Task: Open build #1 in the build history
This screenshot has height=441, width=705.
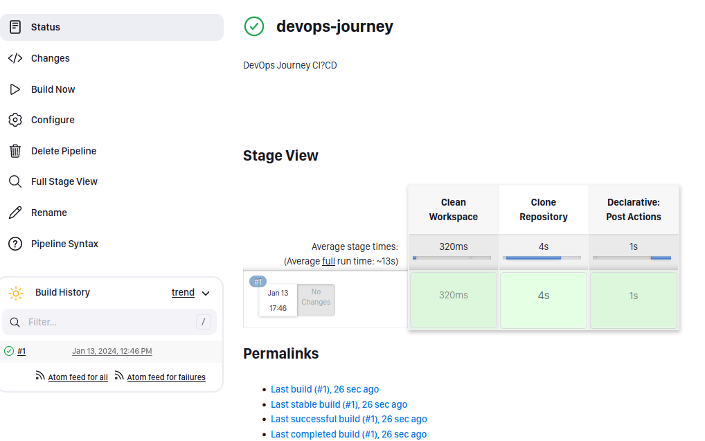Action: point(21,351)
